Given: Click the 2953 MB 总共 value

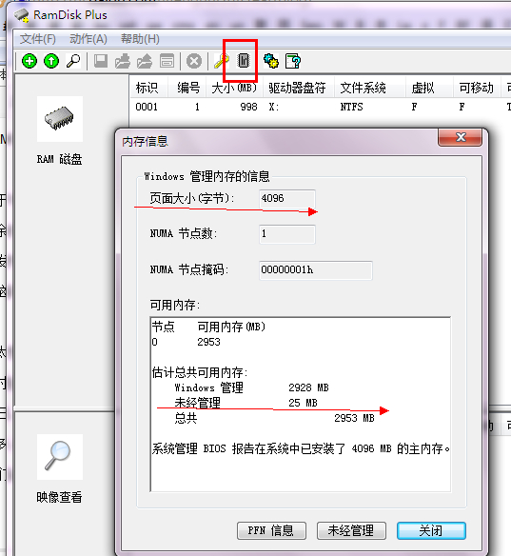Looking at the screenshot, I should pyautogui.click(x=354, y=418).
